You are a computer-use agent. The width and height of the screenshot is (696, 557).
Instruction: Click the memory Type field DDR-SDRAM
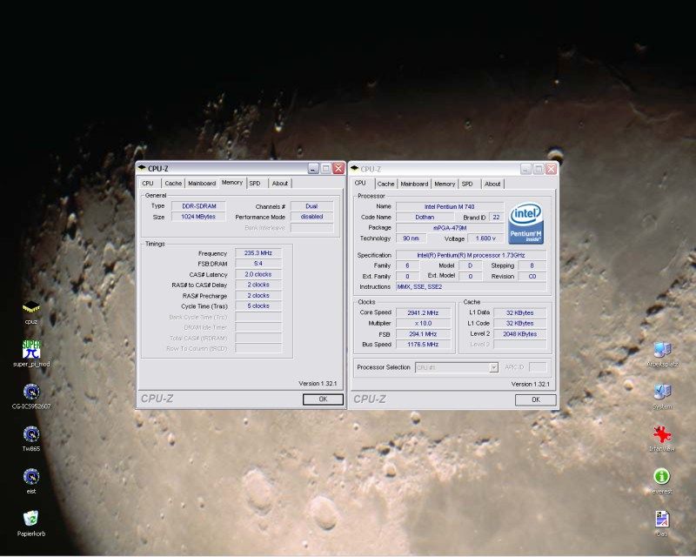(199, 206)
